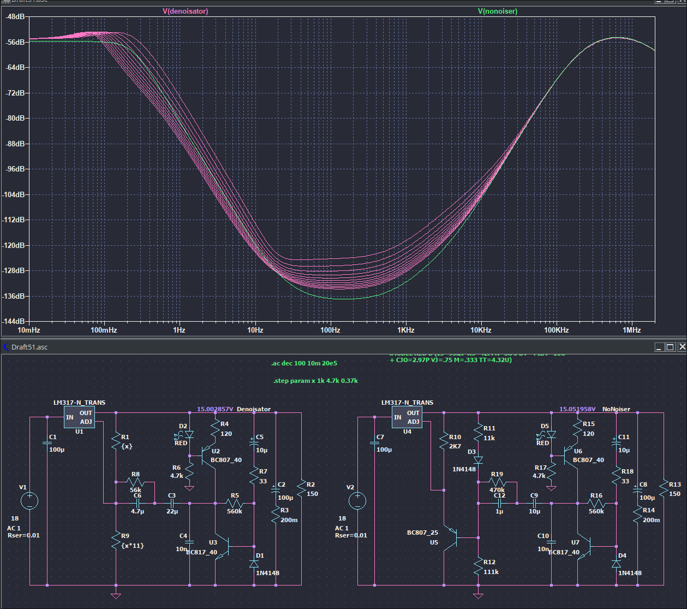Click the -48dB label on magnitude axis

16,16
